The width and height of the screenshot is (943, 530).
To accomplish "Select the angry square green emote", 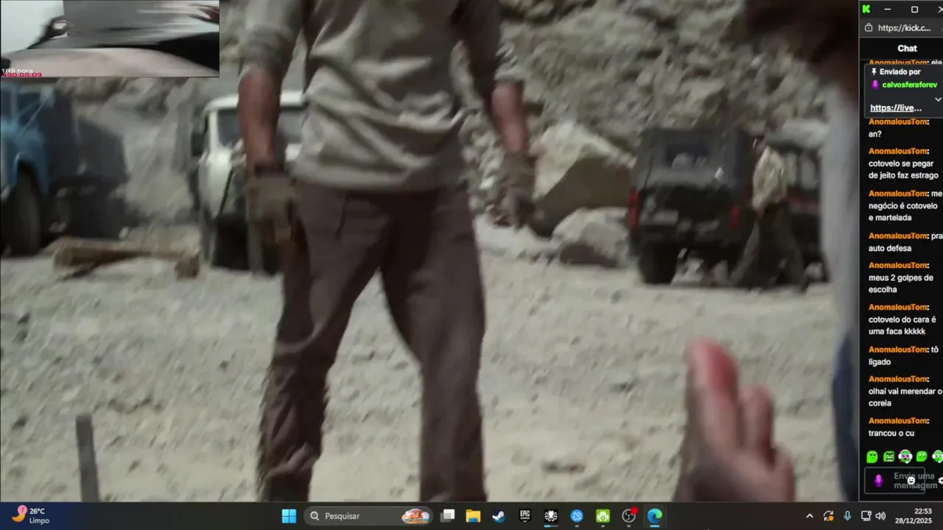I will coord(888,457).
